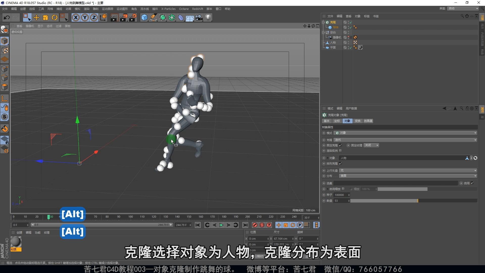Collapse the 克隆 tree node

pyautogui.click(x=323, y=22)
